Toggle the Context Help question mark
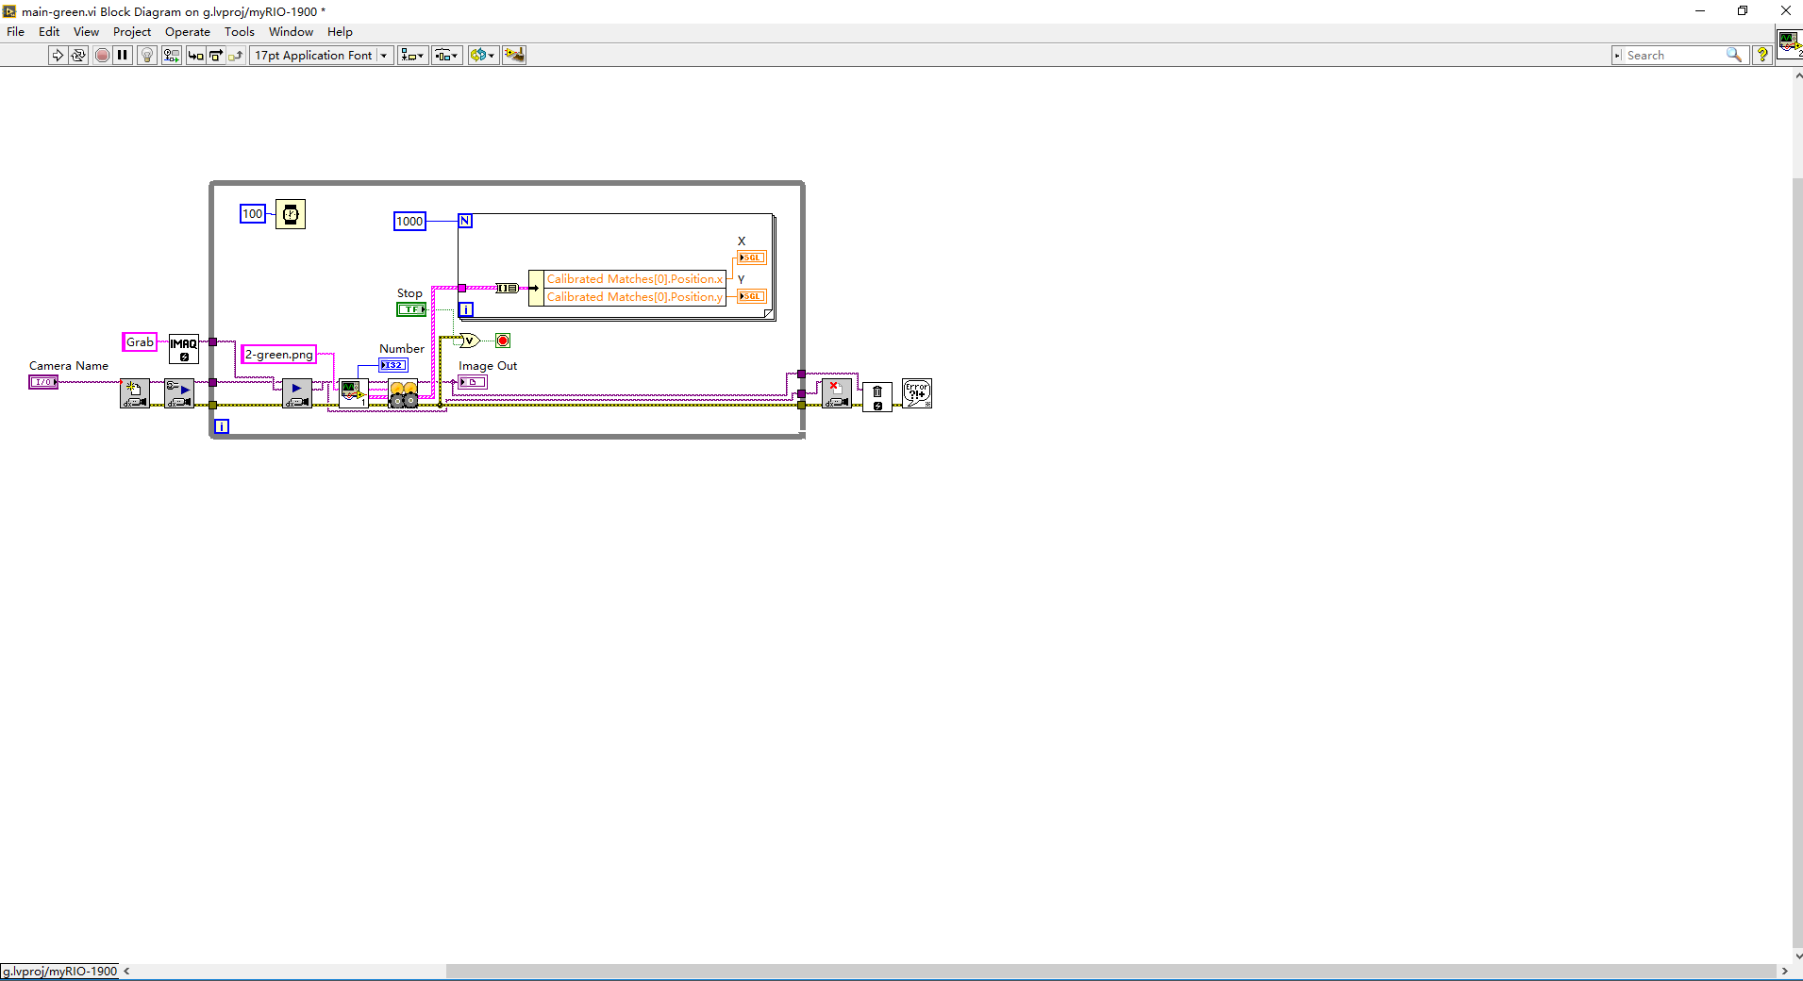This screenshot has width=1803, height=981. [x=1761, y=55]
